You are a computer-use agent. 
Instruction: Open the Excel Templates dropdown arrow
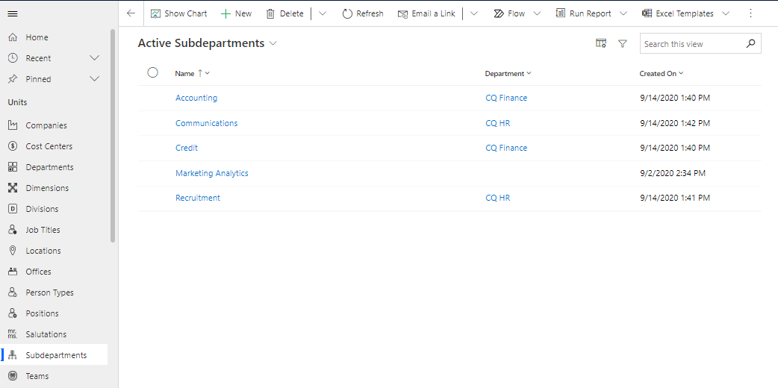pyautogui.click(x=729, y=13)
